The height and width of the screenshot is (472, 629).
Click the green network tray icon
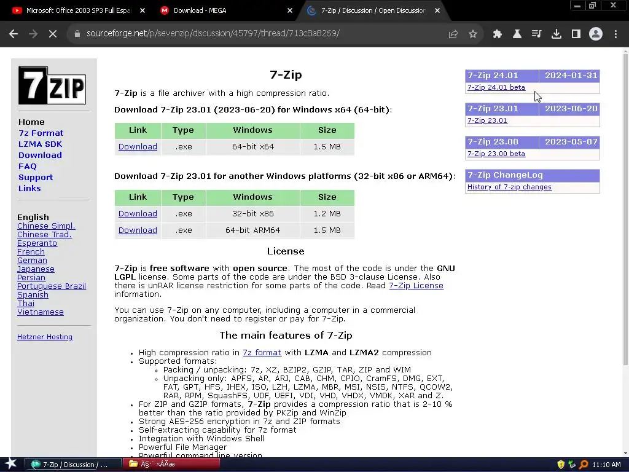tap(572, 465)
